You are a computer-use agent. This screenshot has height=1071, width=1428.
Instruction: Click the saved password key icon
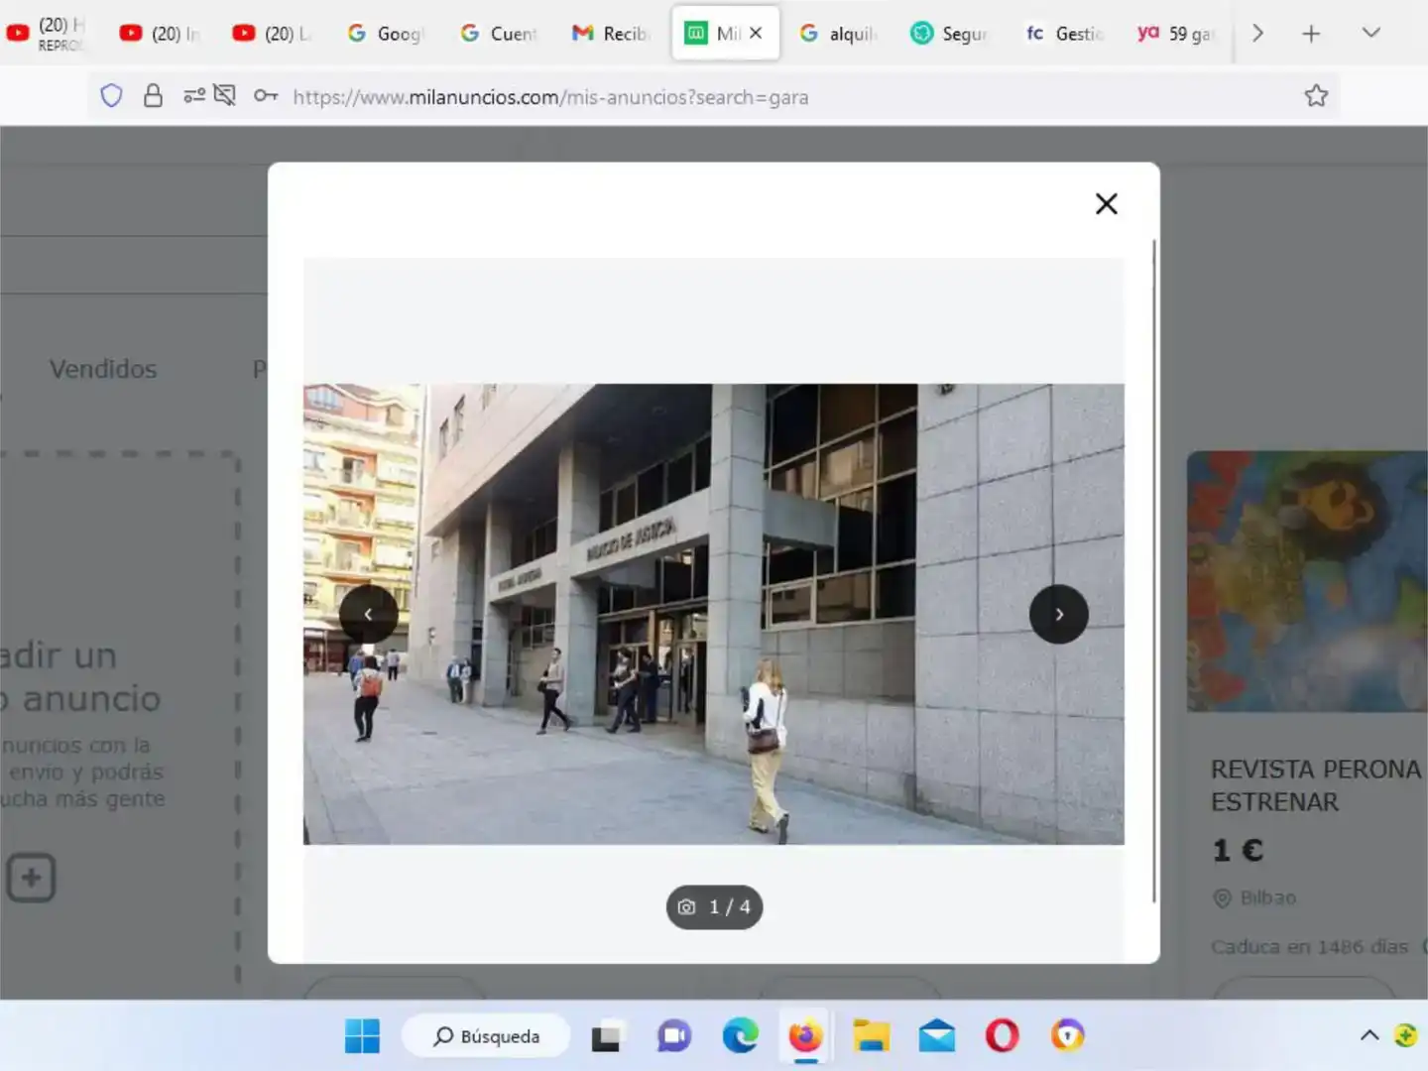click(x=266, y=96)
